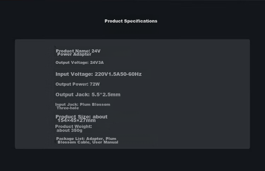Click the 154×45×27mm dimensions text
This screenshot has height=171, width=265.
[76, 120]
